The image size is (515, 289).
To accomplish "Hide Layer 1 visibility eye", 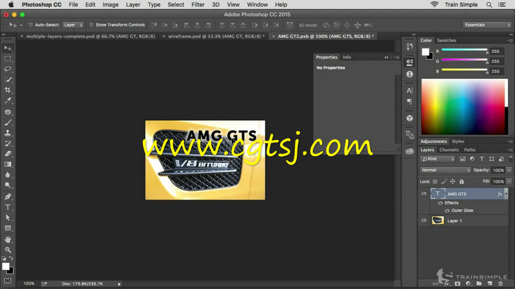I will coord(424,220).
